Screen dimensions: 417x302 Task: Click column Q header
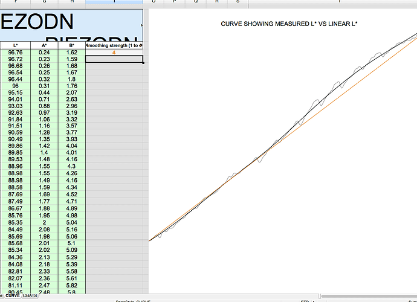195,2
